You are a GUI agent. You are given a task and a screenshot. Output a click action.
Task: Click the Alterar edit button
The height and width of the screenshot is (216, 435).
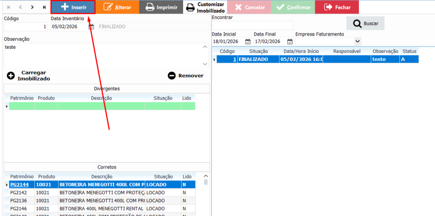(117, 7)
